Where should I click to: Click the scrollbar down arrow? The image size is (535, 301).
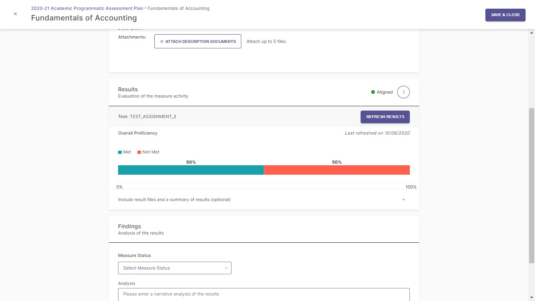(531, 297)
